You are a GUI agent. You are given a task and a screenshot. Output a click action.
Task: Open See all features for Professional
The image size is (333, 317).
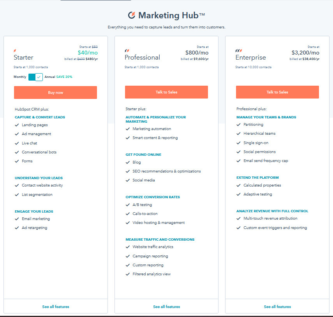tap(167, 306)
